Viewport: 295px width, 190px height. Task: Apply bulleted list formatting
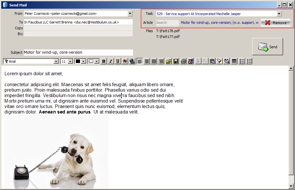242,61
